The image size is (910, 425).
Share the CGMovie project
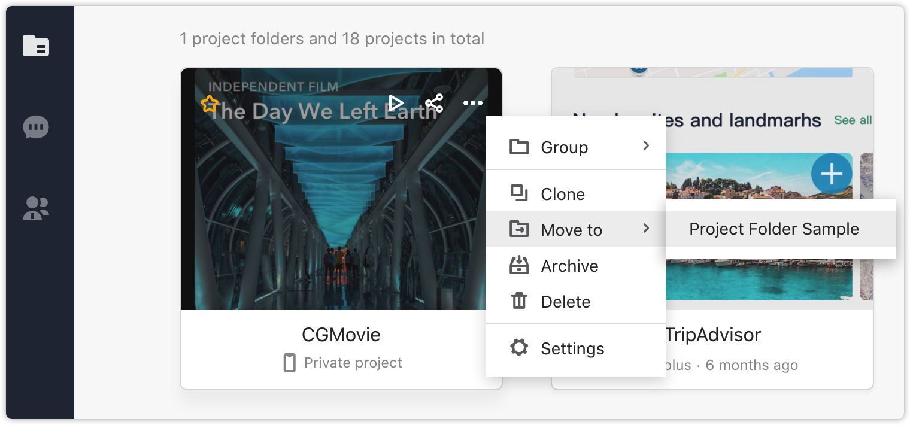pos(434,103)
